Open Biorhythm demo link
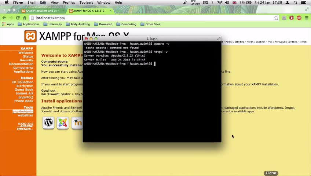Screen dimensions: 311x176 pyautogui.click(x=25, y=86)
